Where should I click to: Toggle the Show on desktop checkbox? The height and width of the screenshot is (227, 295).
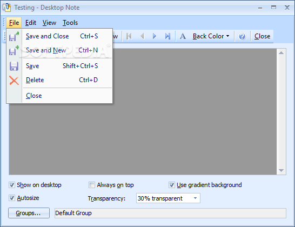[12, 185]
